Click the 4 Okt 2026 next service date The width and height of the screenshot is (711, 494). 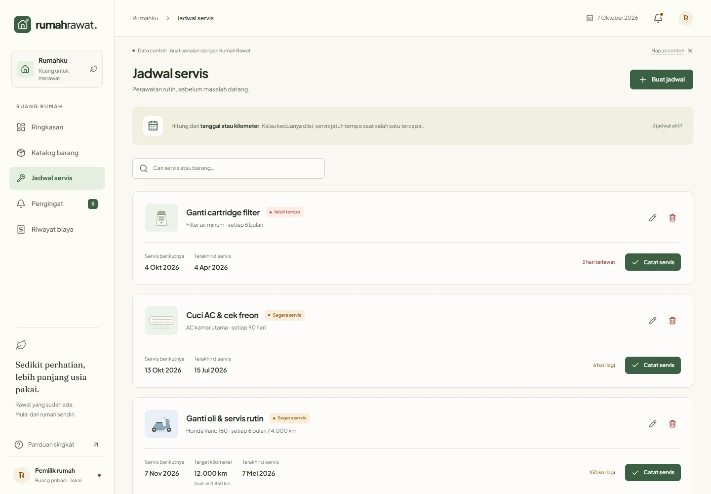(162, 267)
